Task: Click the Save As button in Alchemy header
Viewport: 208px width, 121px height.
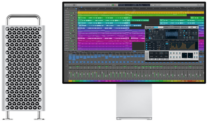Action: point(187,27)
